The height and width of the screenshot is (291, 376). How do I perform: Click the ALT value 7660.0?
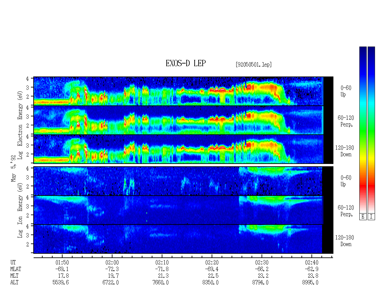point(160,283)
